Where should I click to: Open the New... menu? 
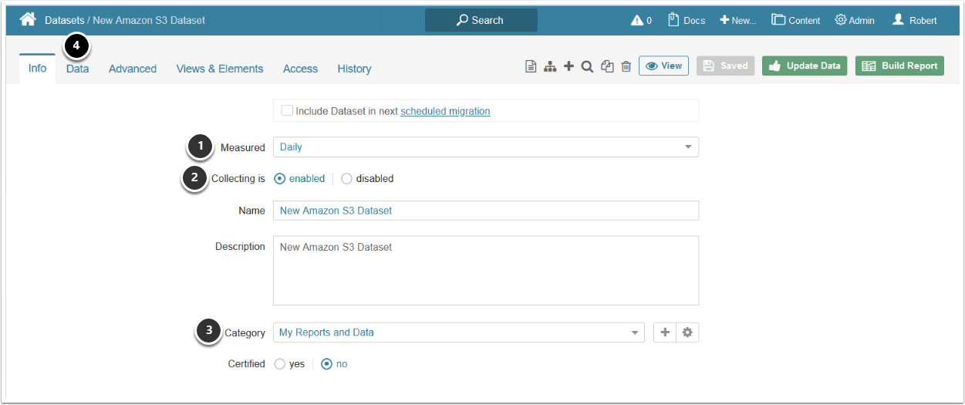[x=738, y=20]
